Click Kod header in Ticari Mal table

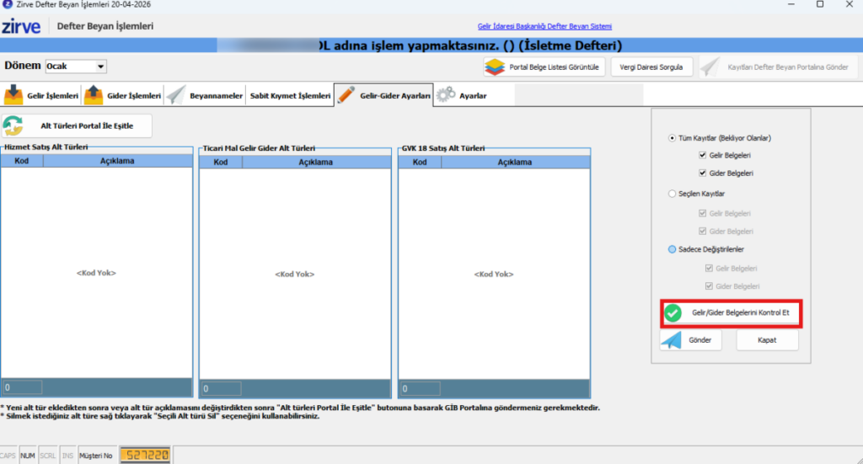point(221,163)
